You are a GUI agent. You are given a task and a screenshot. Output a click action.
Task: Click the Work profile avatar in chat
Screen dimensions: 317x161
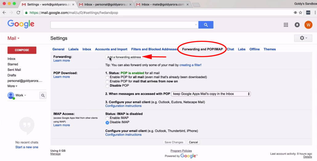(x=11, y=96)
